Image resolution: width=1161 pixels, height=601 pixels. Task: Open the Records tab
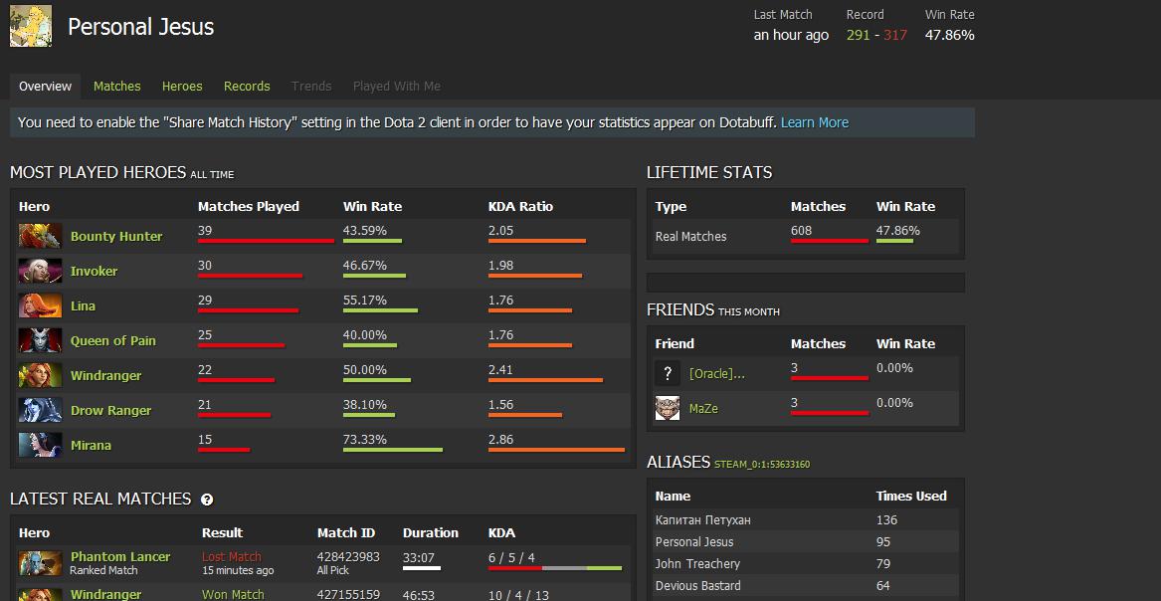(247, 86)
